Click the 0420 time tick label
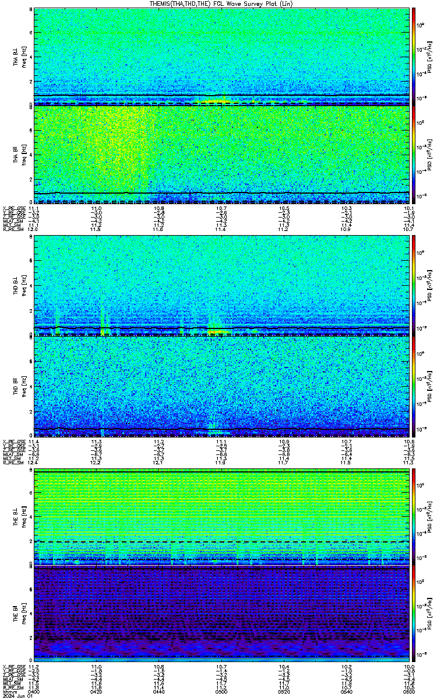 pos(96,691)
